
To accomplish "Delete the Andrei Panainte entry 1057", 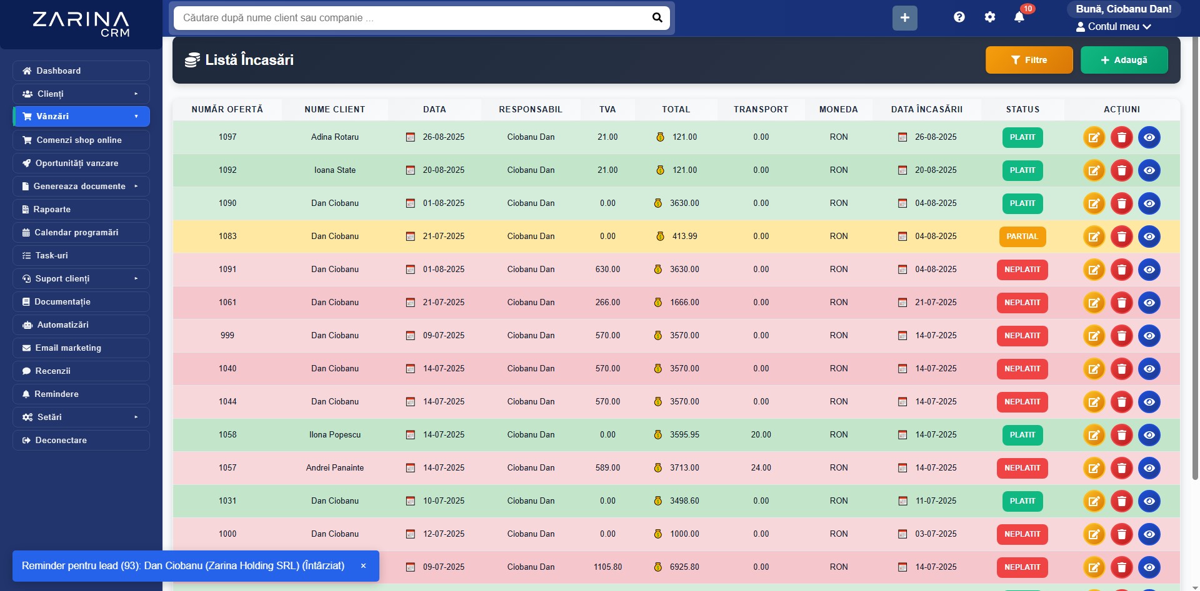I will (1122, 468).
